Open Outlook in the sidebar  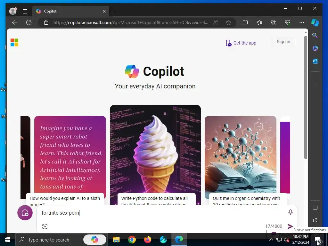point(315,61)
